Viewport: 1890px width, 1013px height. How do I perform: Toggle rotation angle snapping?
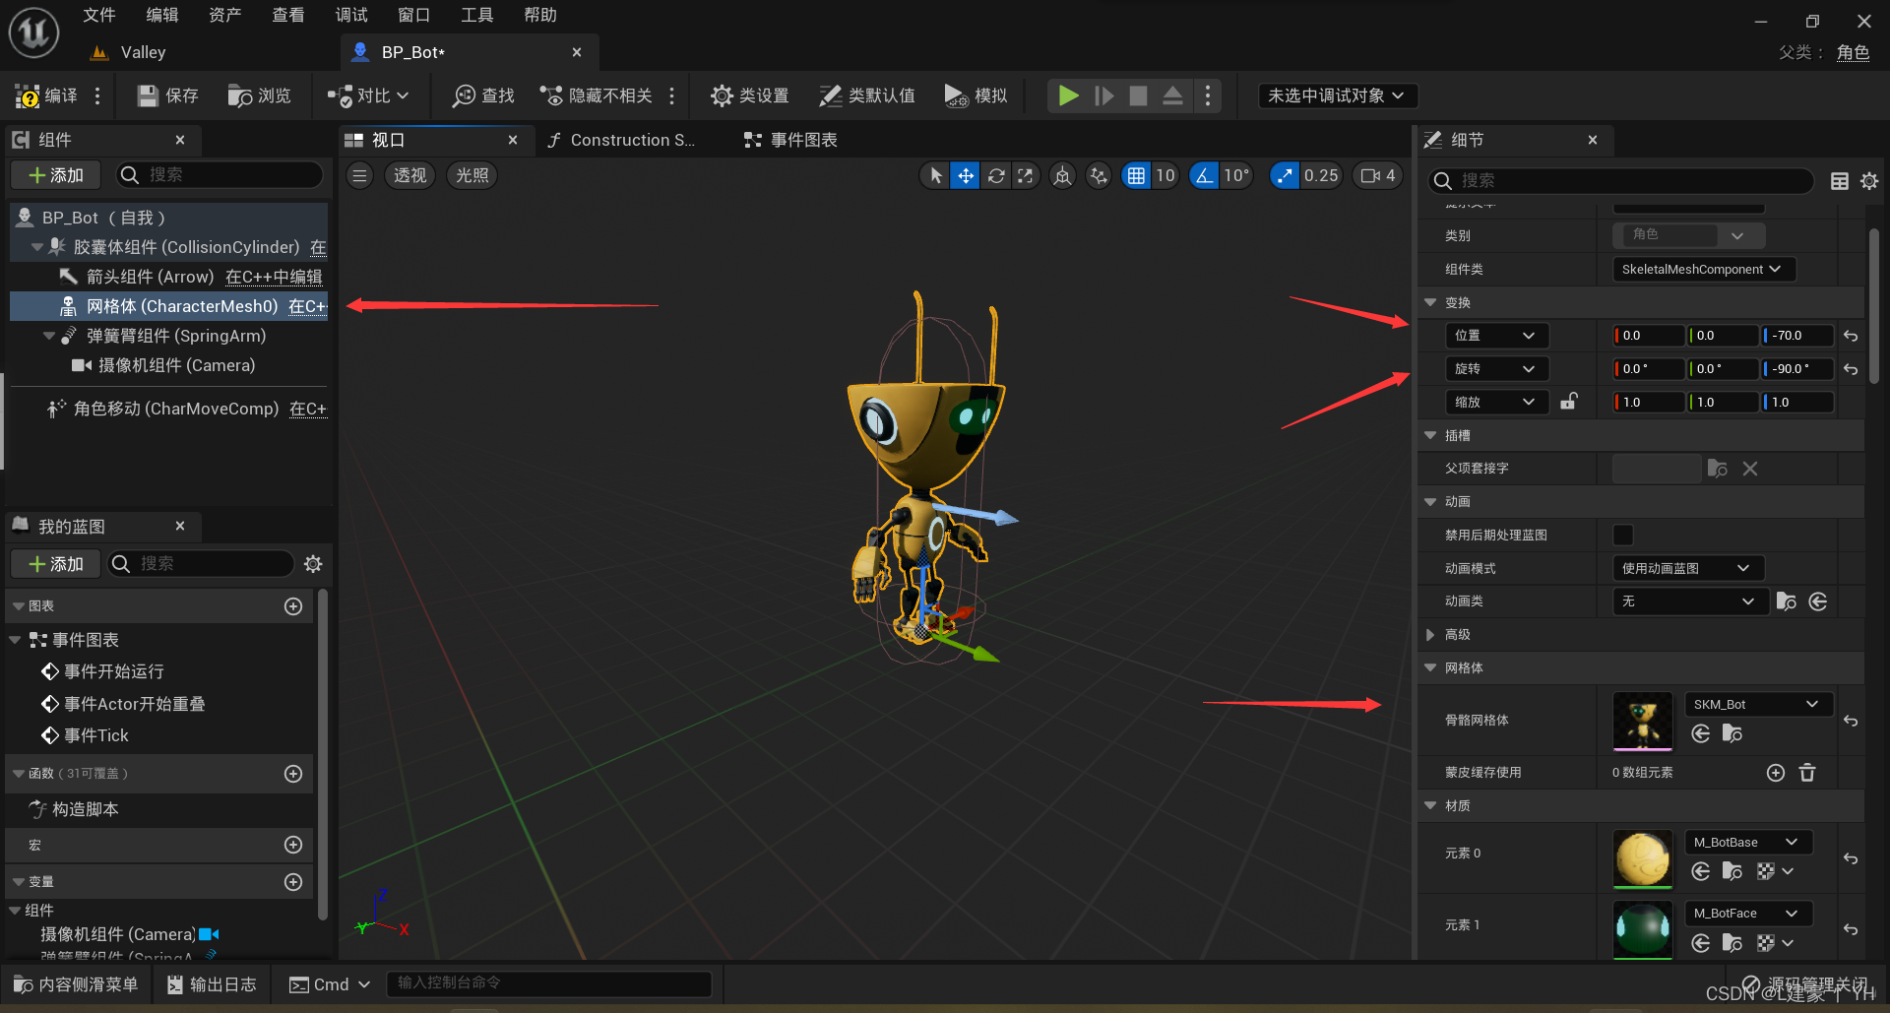pos(1204,175)
